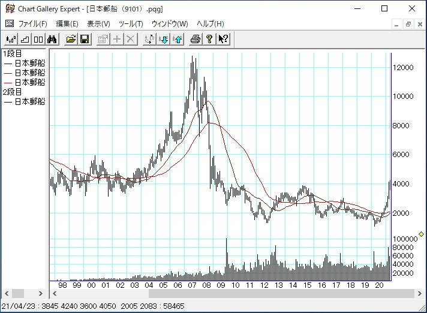This screenshot has height=313, width=427.
Task: Click the cyan up arrow toolbar icon
Action: click(178, 40)
